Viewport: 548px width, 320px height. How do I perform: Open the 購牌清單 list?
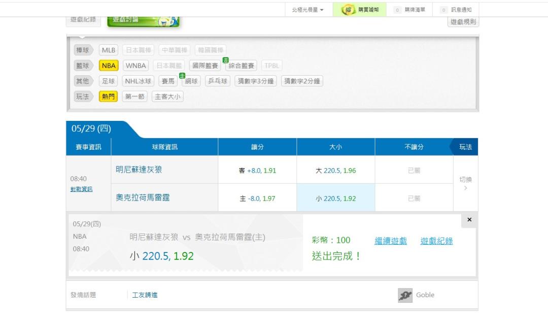tap(409, 10)
